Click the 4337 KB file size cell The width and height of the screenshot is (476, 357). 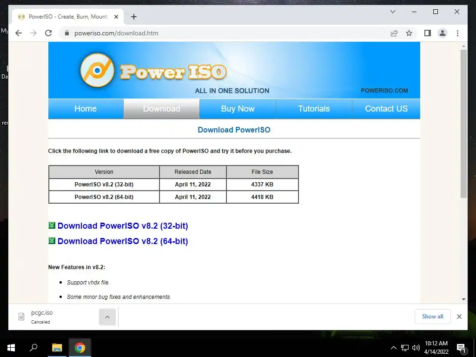(262, 184)
